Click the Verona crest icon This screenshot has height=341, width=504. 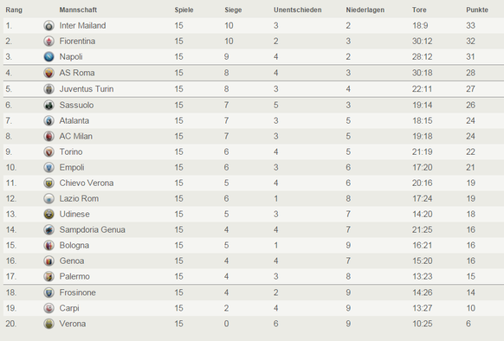[x=48, y=324]
